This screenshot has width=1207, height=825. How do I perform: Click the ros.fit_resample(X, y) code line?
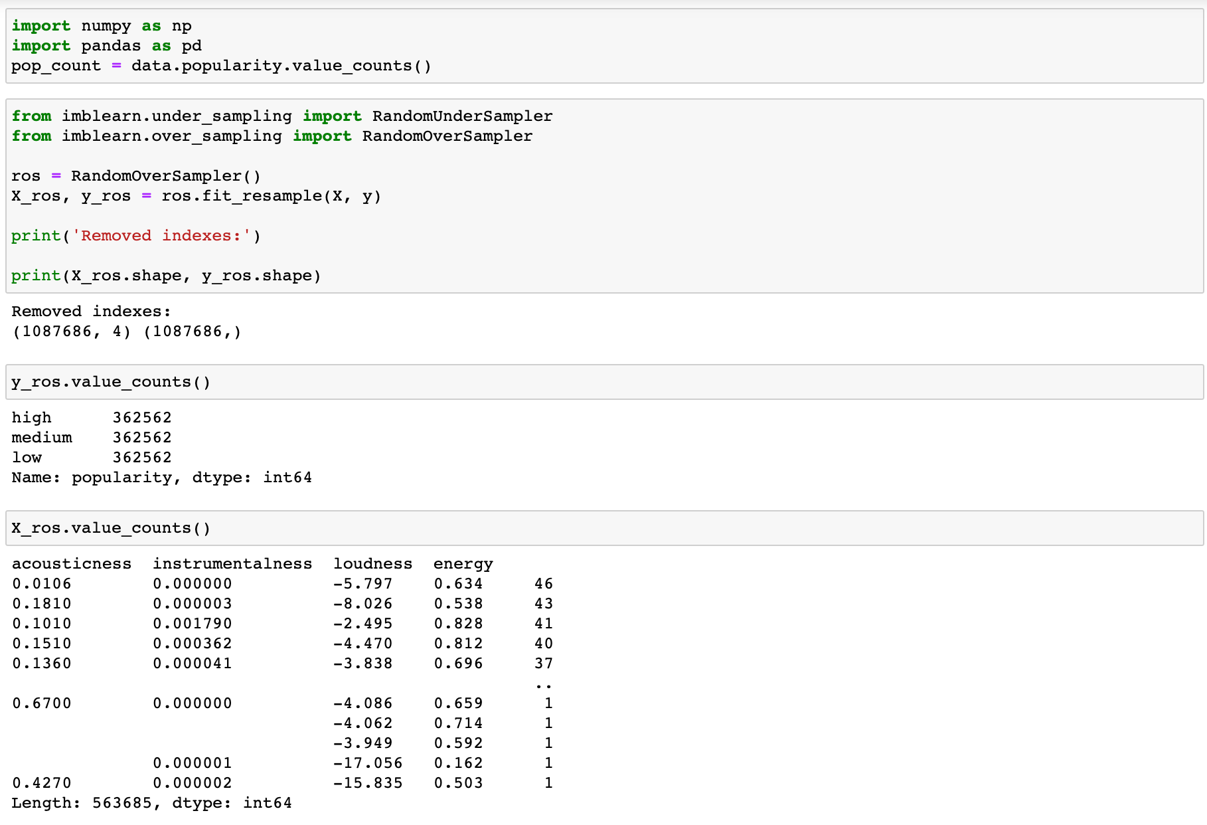pyautogui.click(x=196, y=196)
